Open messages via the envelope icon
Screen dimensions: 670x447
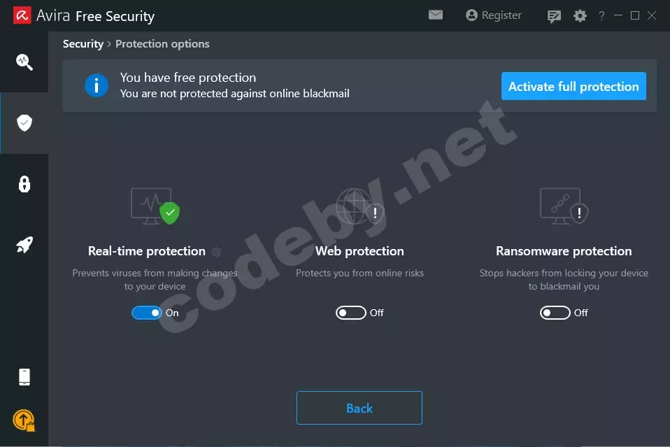coord(436,15)
